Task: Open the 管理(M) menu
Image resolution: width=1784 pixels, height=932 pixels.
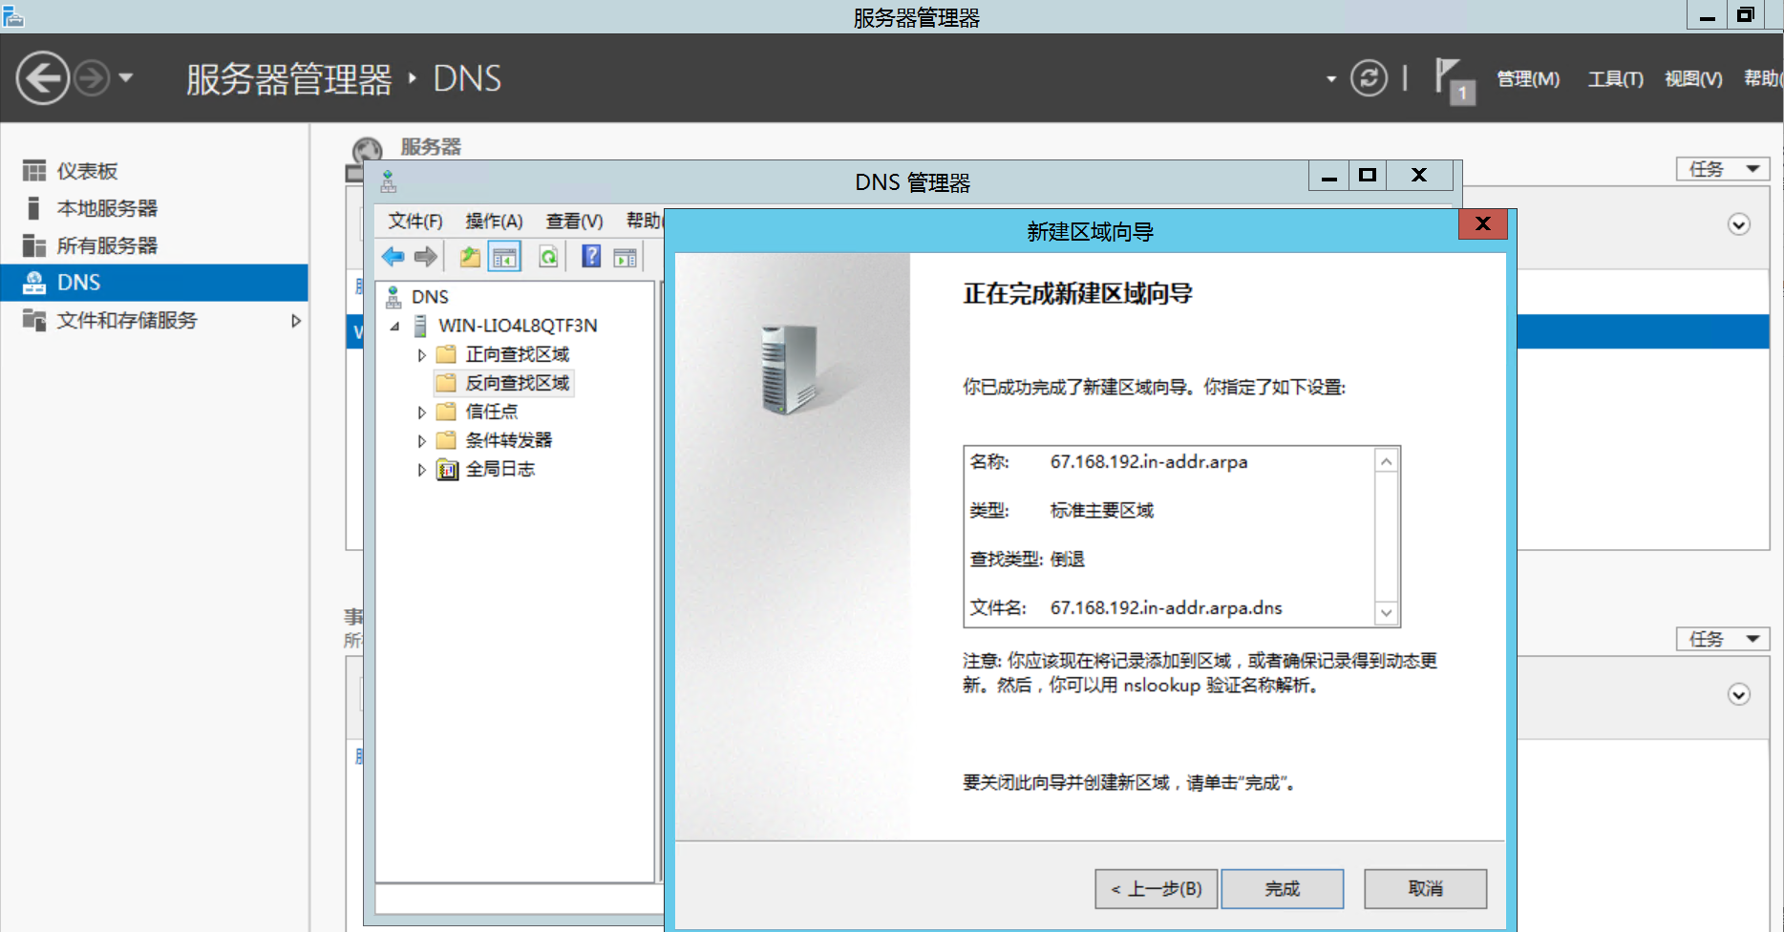Action: coord(1528,78)
